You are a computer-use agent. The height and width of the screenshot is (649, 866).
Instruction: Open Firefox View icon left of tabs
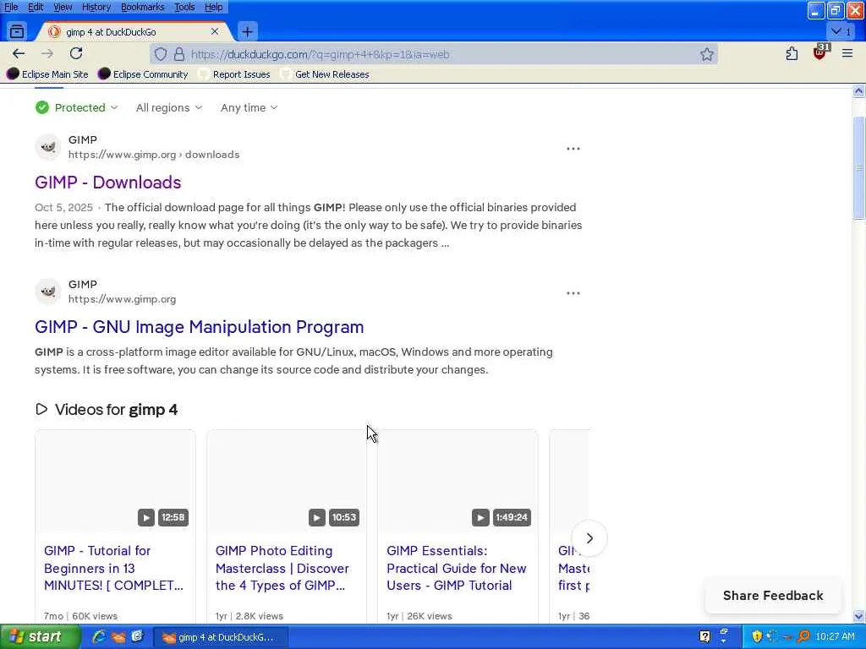pos(17,31)
